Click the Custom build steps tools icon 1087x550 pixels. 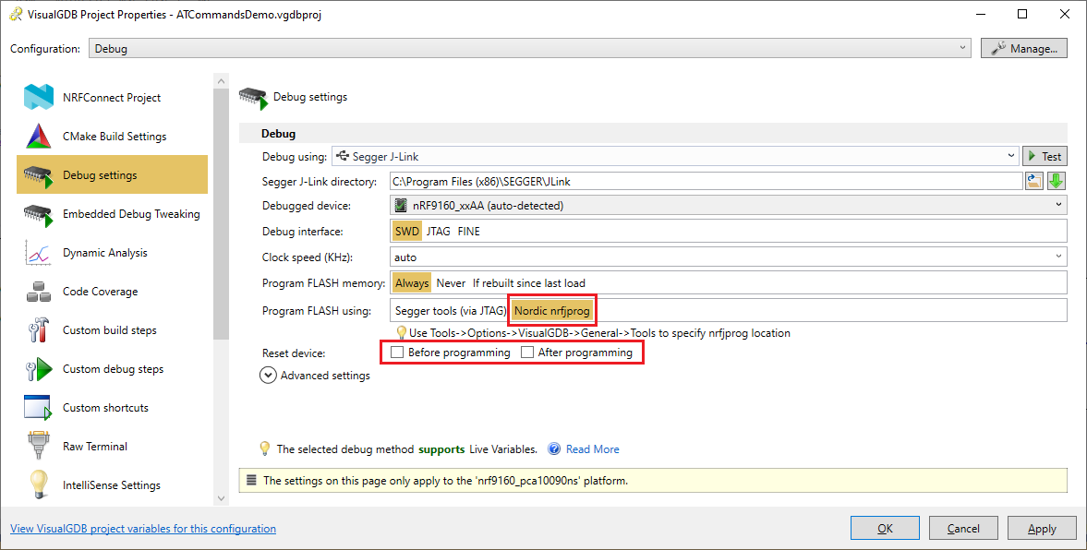(38, 330)
